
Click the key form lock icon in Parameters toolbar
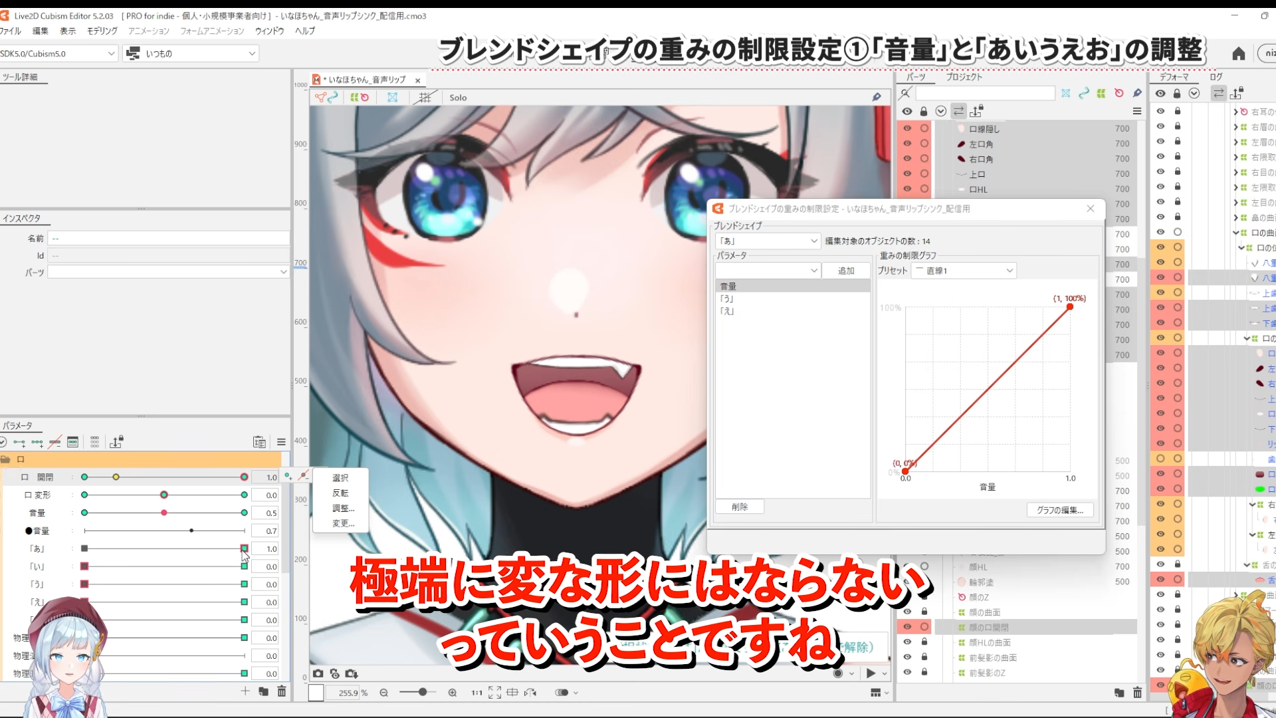tap(117, 441)
